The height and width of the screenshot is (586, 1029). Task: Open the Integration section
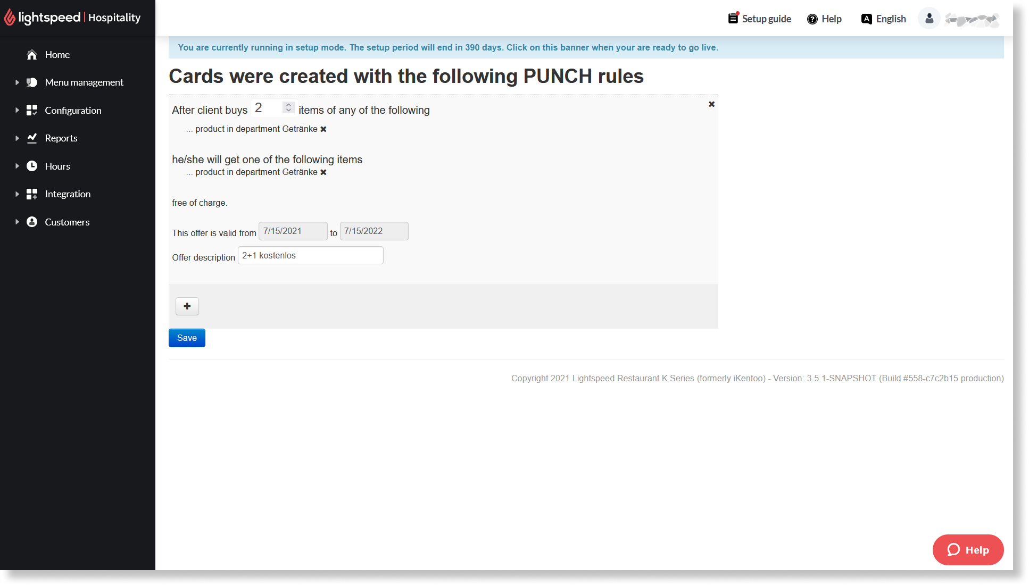tap(68, 194)
